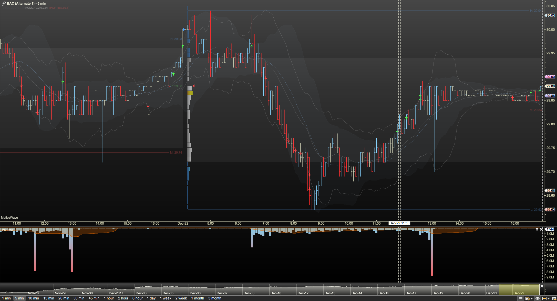Expand the add study dropdown arrow
The height and width of the screenshot is (301, 557).
coord(532,299)
